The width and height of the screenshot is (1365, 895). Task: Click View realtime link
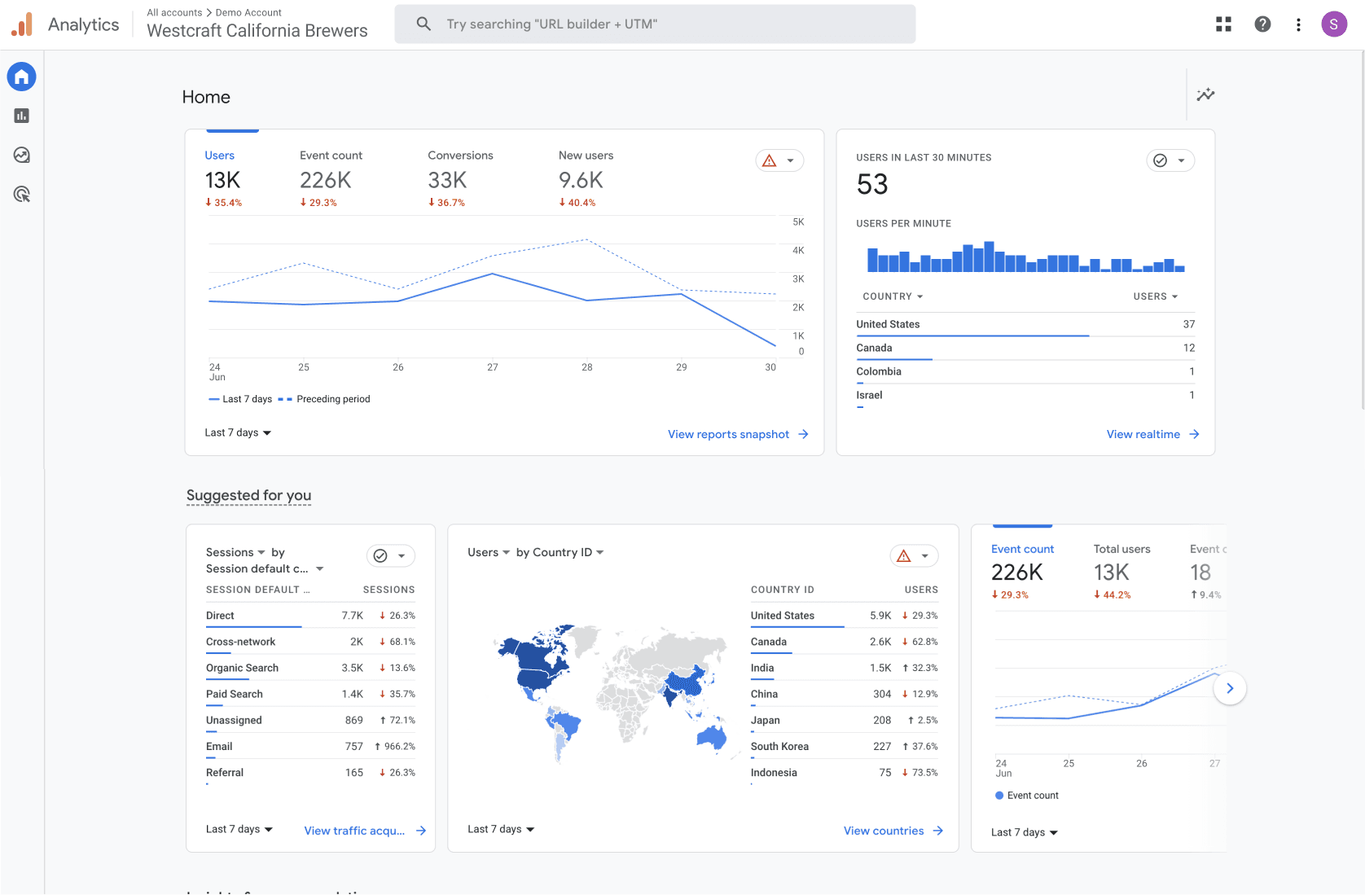[x=1143, y=434]
